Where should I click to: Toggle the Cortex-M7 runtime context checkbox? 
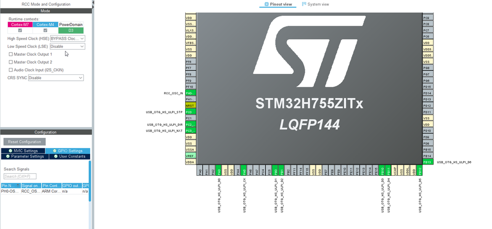pos(20,31)
